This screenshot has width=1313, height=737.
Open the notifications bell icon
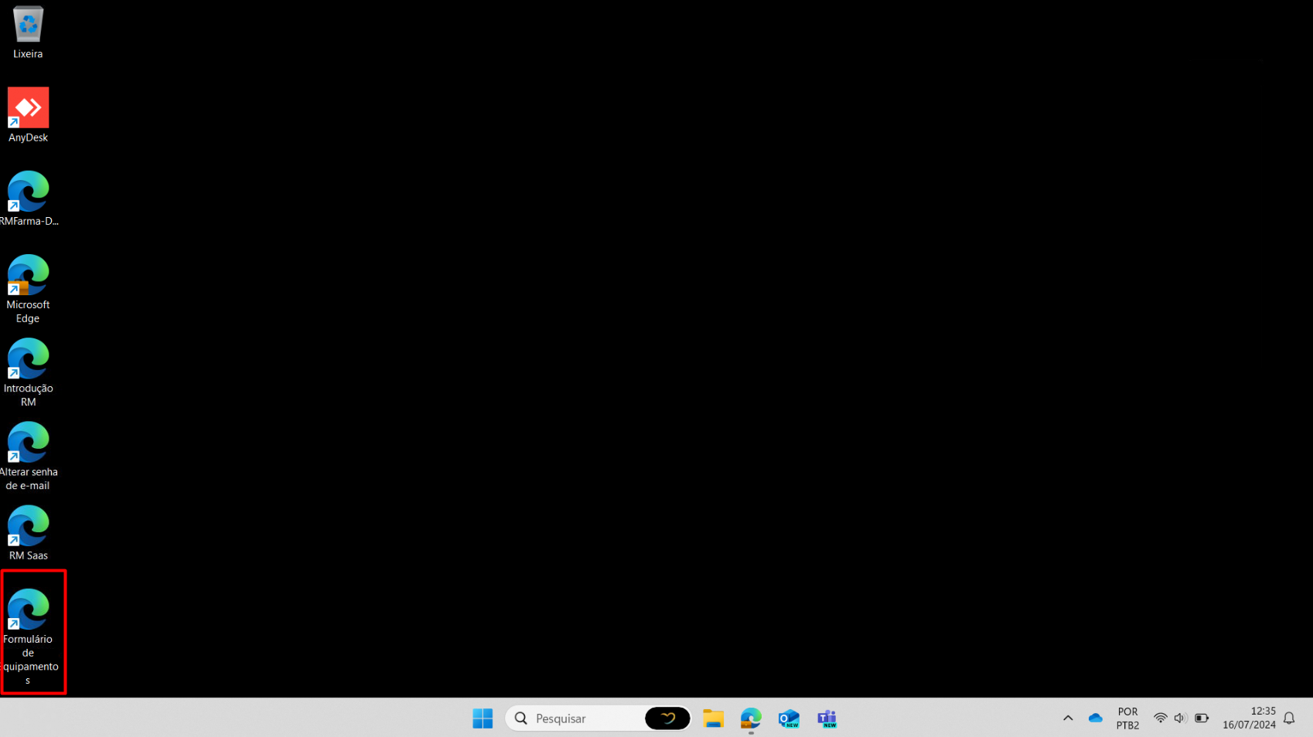1289,718
